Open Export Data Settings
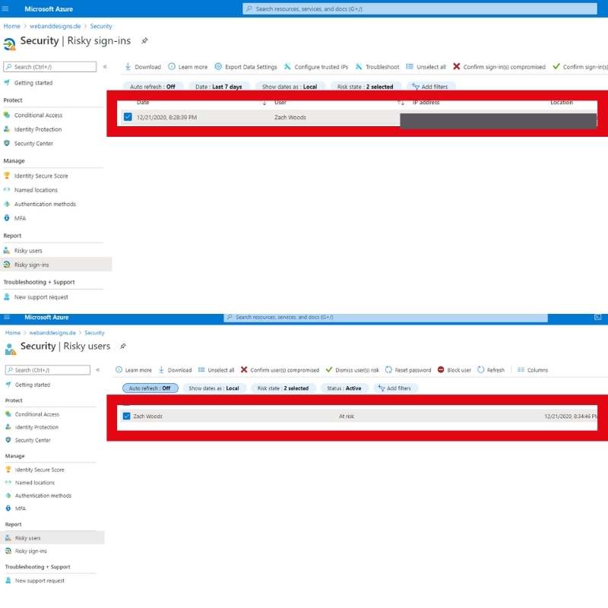The image size is (608, 608). pyautogui.click(x=245, y=67)
